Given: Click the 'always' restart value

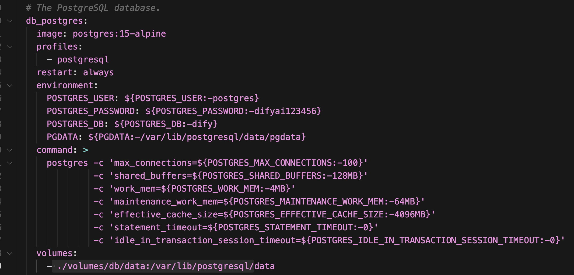Looking at the screenshot, I should (98, 73).
